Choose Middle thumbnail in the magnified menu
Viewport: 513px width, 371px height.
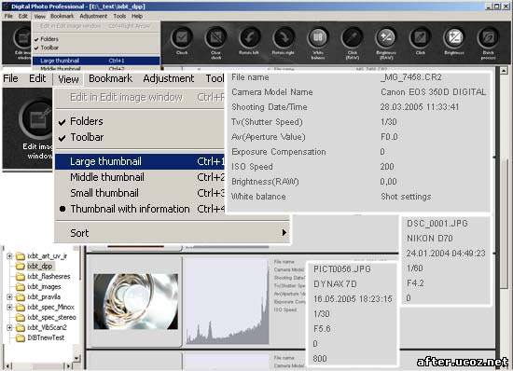140,177
